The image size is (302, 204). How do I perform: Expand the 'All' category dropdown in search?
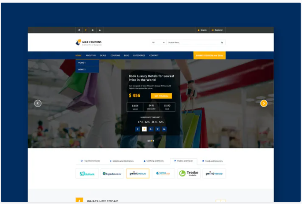pyautogui.click(x=158, y=43)
